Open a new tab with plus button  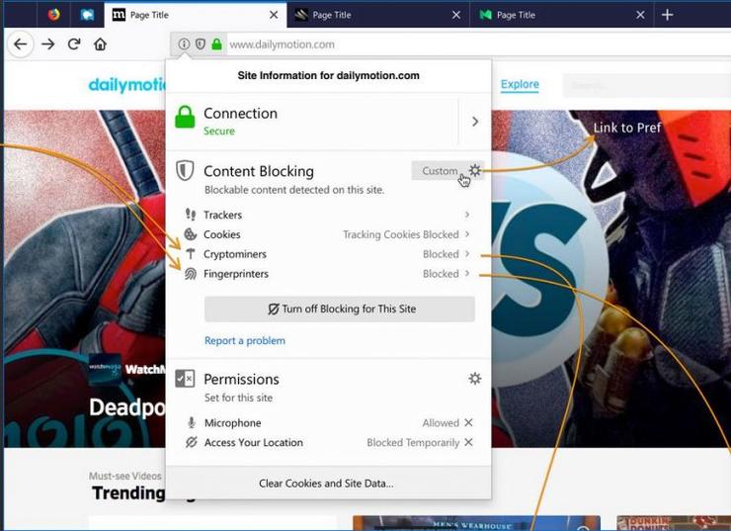[668, 15]
